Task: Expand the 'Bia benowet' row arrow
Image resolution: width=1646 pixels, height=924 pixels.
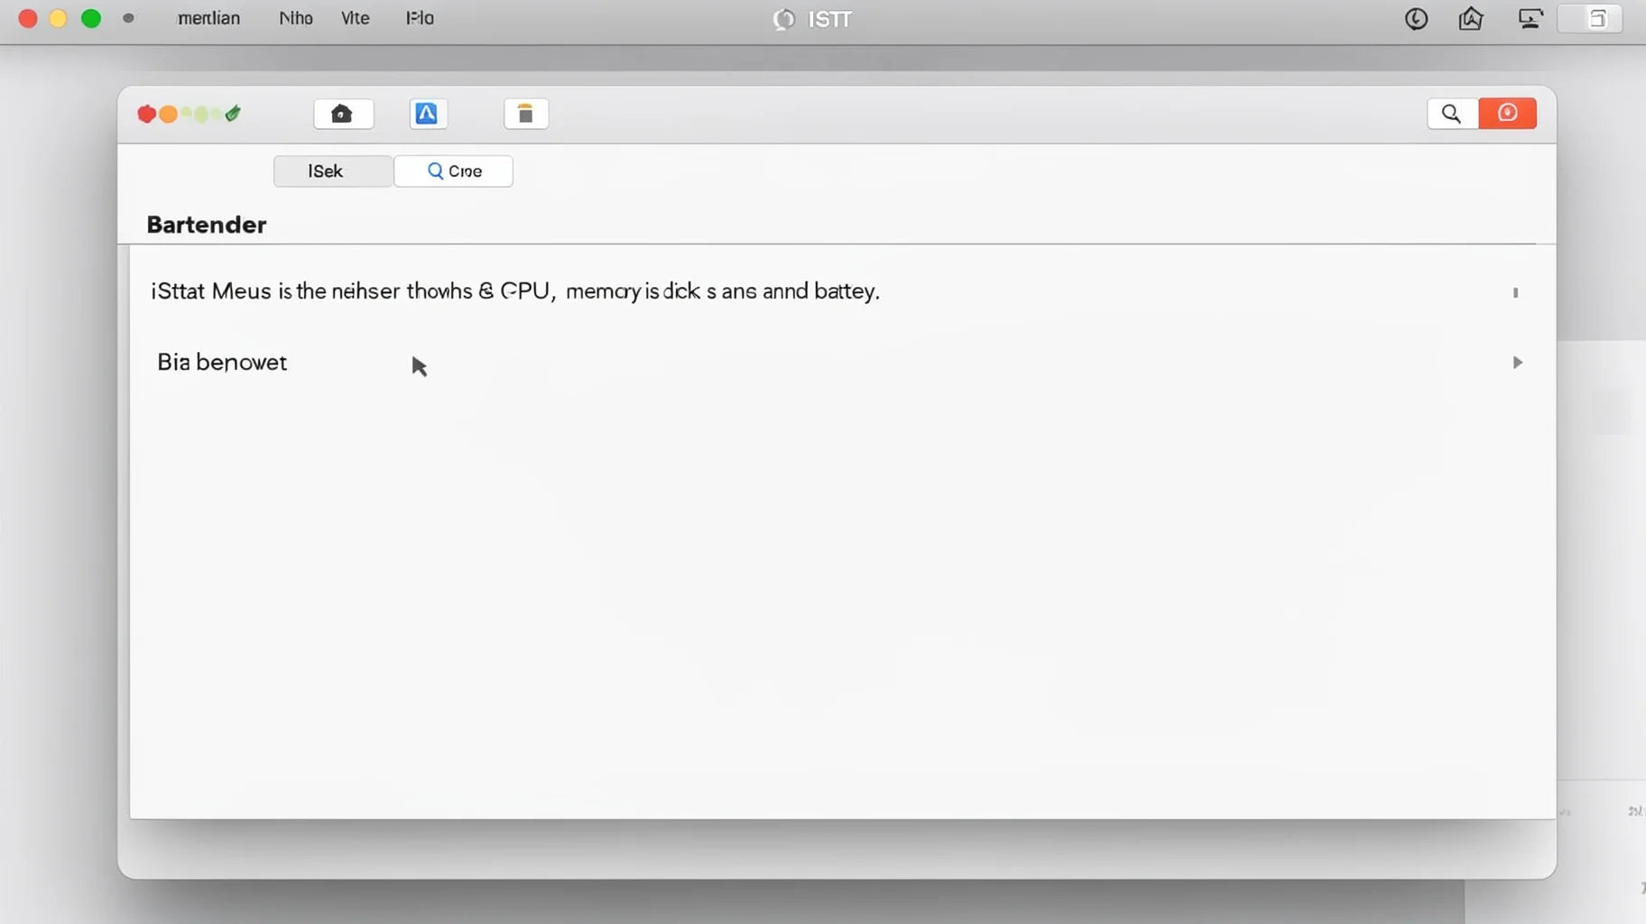Action: [1517, 362]
